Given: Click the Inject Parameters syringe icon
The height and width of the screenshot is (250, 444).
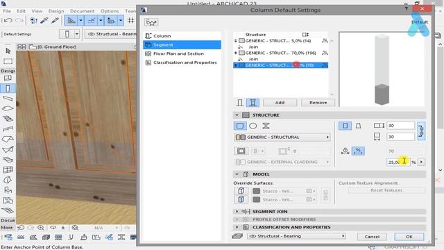Looking at the screenshot, I should click(55, 20).
